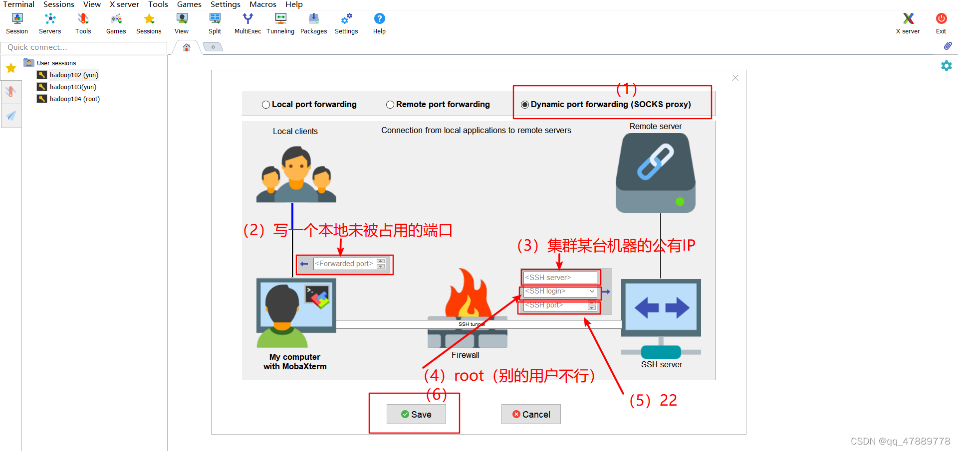Viewport: 958px width, 451px height.
Task: Select Dynamic port forwarding (SOCKS proxy) radio
Action: (x=525, y=105)
